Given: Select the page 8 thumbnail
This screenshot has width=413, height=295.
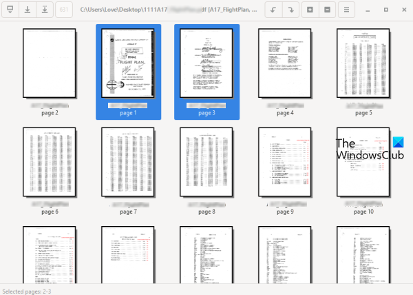Looking at the screenshot, I should tap(206, 162).
